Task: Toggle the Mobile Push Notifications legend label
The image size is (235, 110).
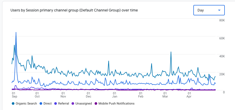Action: pos(116,103)
